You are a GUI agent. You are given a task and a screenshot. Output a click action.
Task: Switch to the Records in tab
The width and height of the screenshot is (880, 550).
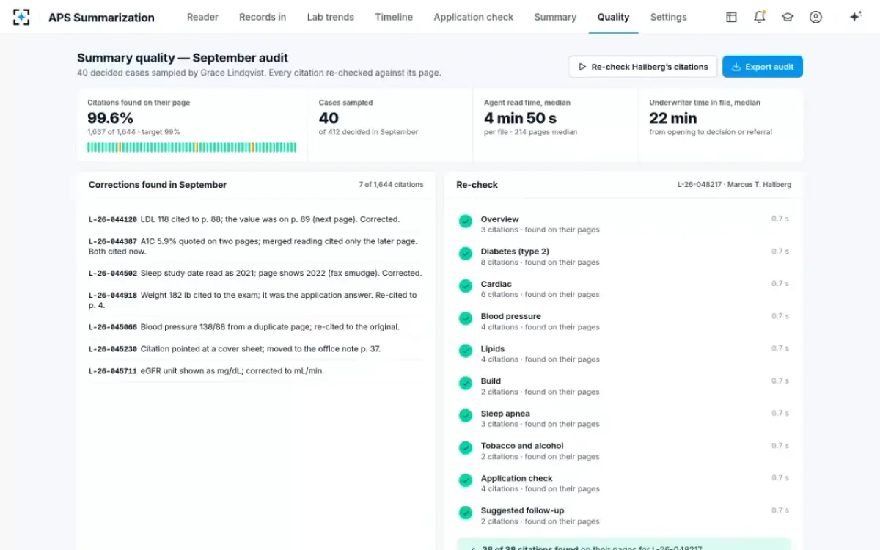263,17
